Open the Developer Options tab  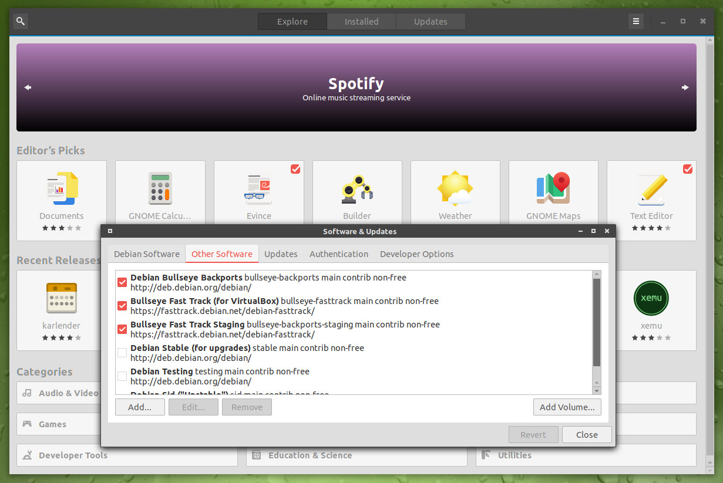417,254
